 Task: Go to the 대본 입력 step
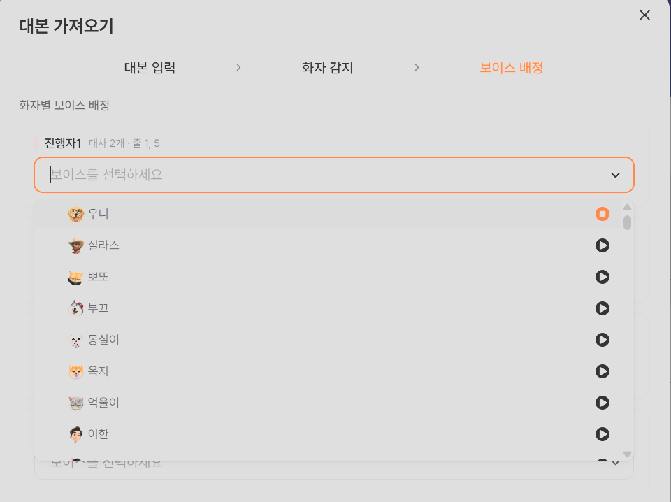(x=150, y=68)
